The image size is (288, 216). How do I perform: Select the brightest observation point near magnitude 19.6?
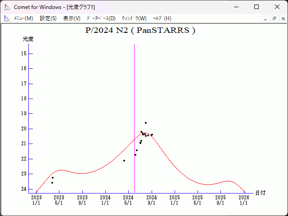coord(146,123)
